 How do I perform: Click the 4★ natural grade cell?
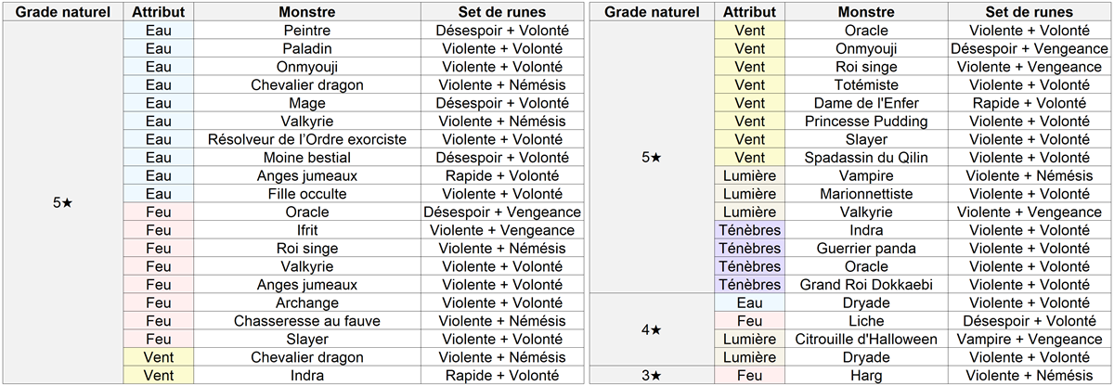pos(652,329)
